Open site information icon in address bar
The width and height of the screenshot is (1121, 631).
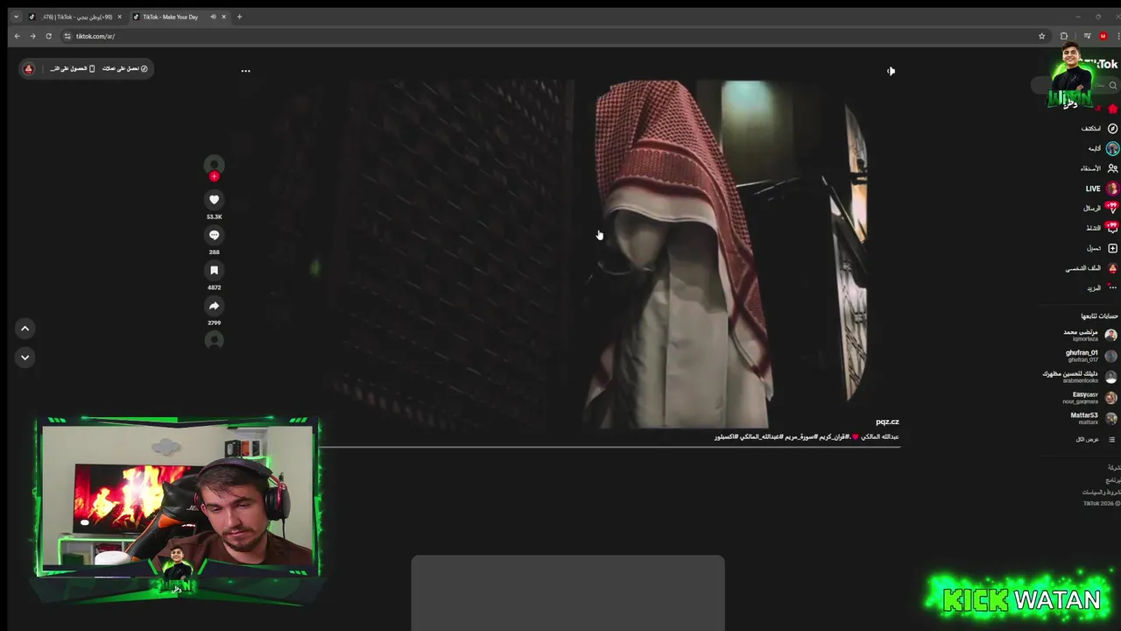pos(67,36)
